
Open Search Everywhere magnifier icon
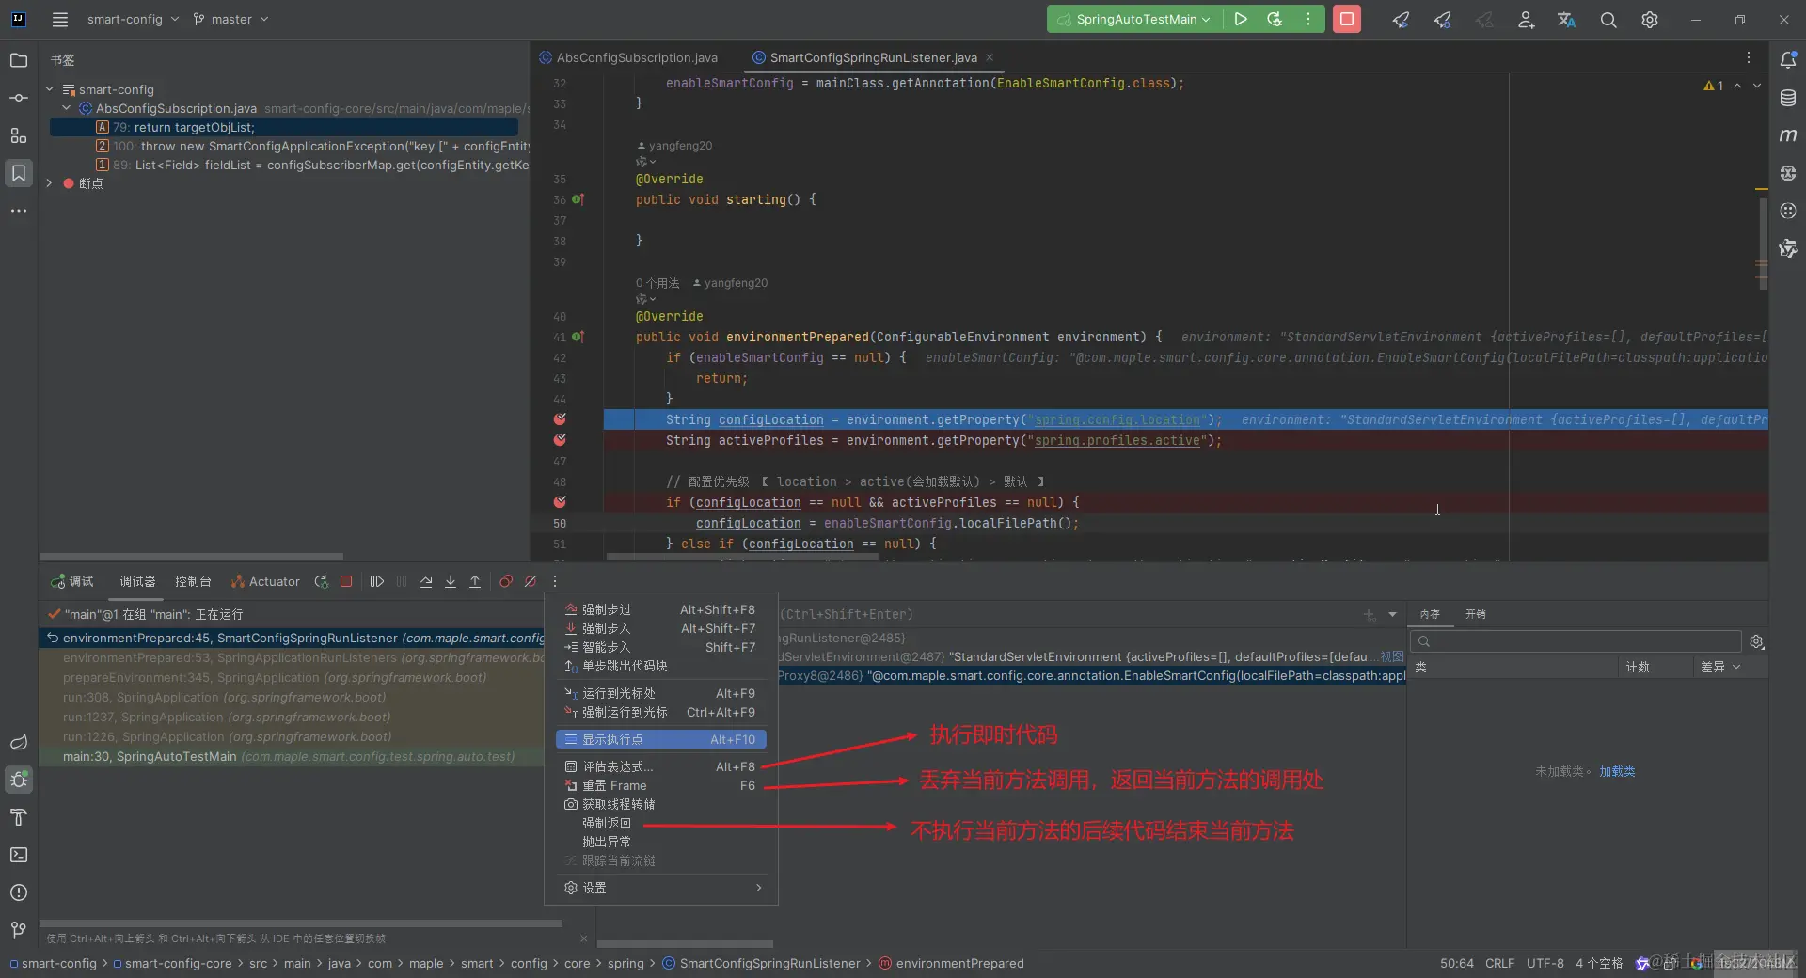pos(1608,19)
